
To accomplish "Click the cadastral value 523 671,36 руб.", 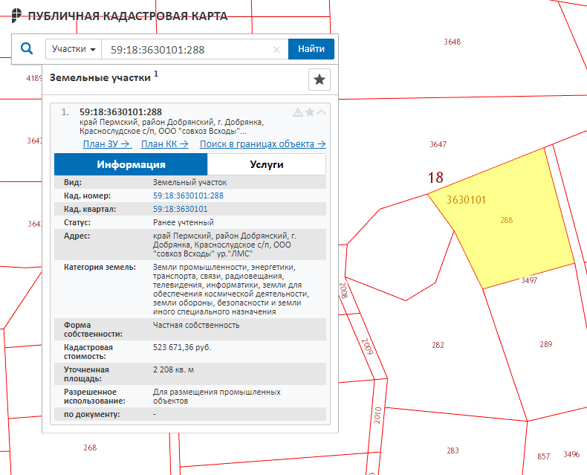I will click(182, 348).
